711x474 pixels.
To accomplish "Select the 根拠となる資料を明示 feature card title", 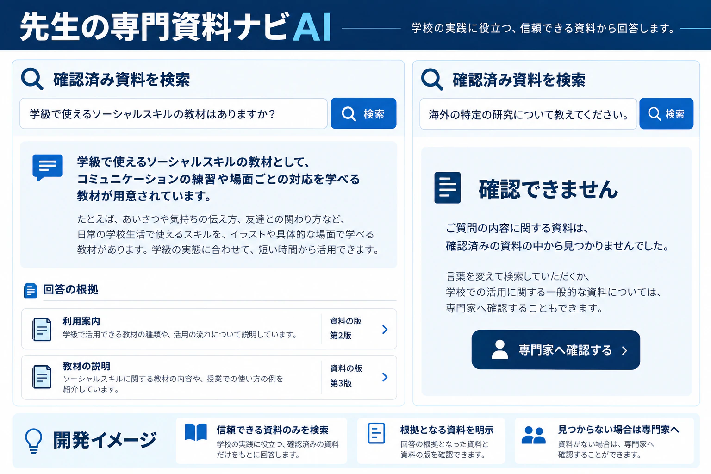I will pos(447,430).
